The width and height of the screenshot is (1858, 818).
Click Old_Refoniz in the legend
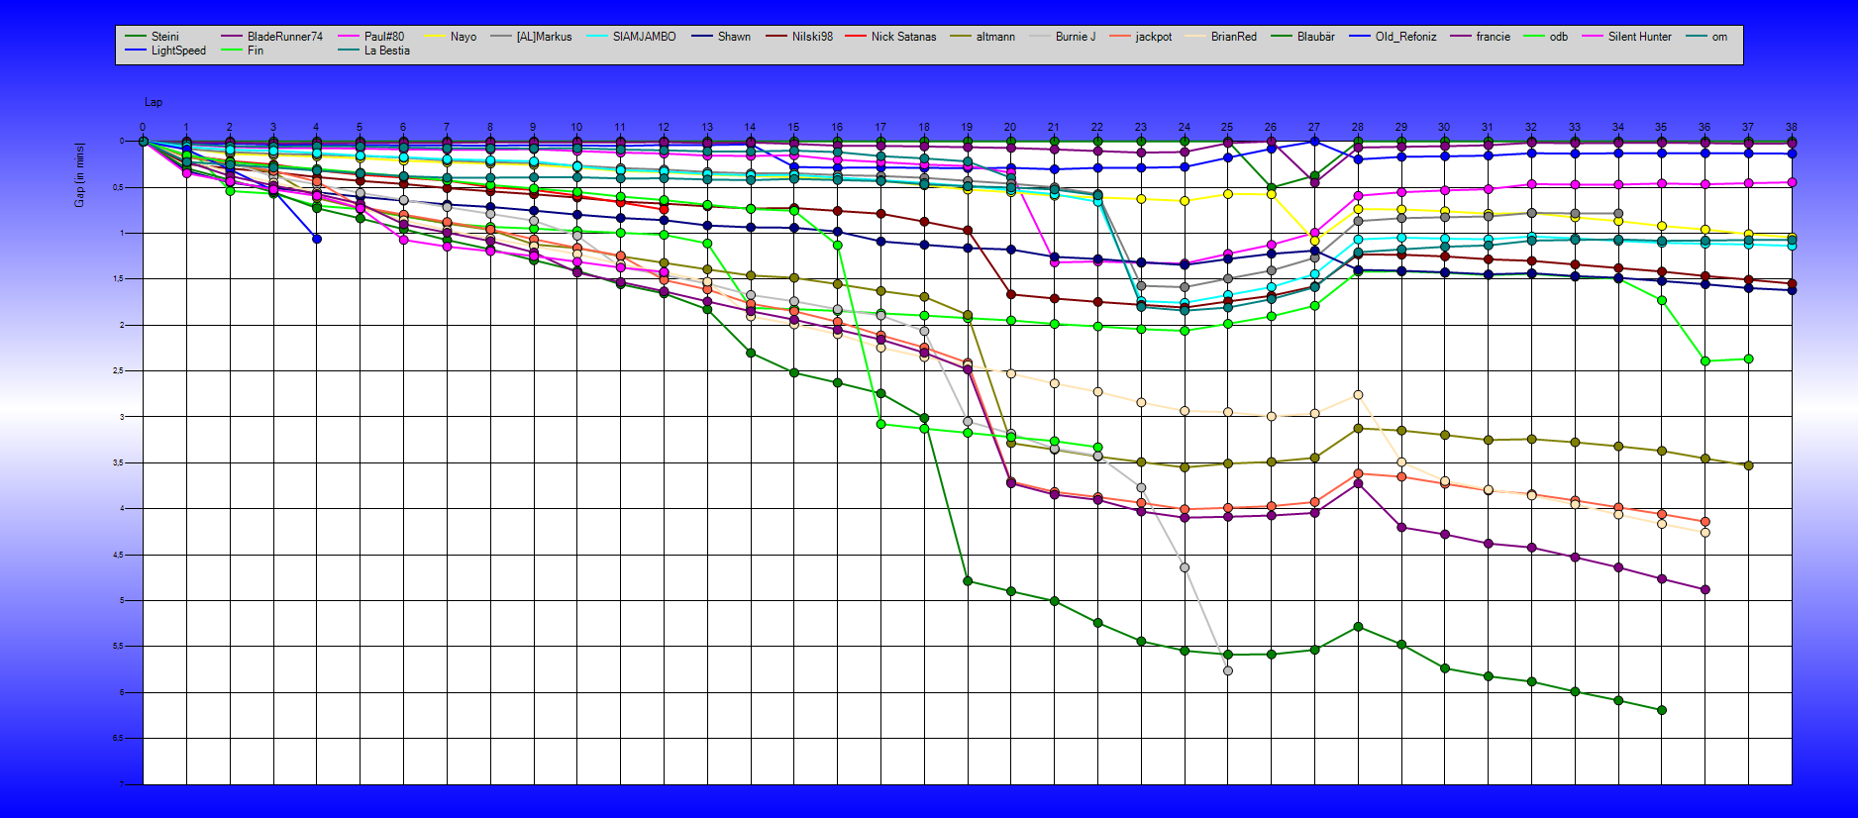coord(1393,37)
